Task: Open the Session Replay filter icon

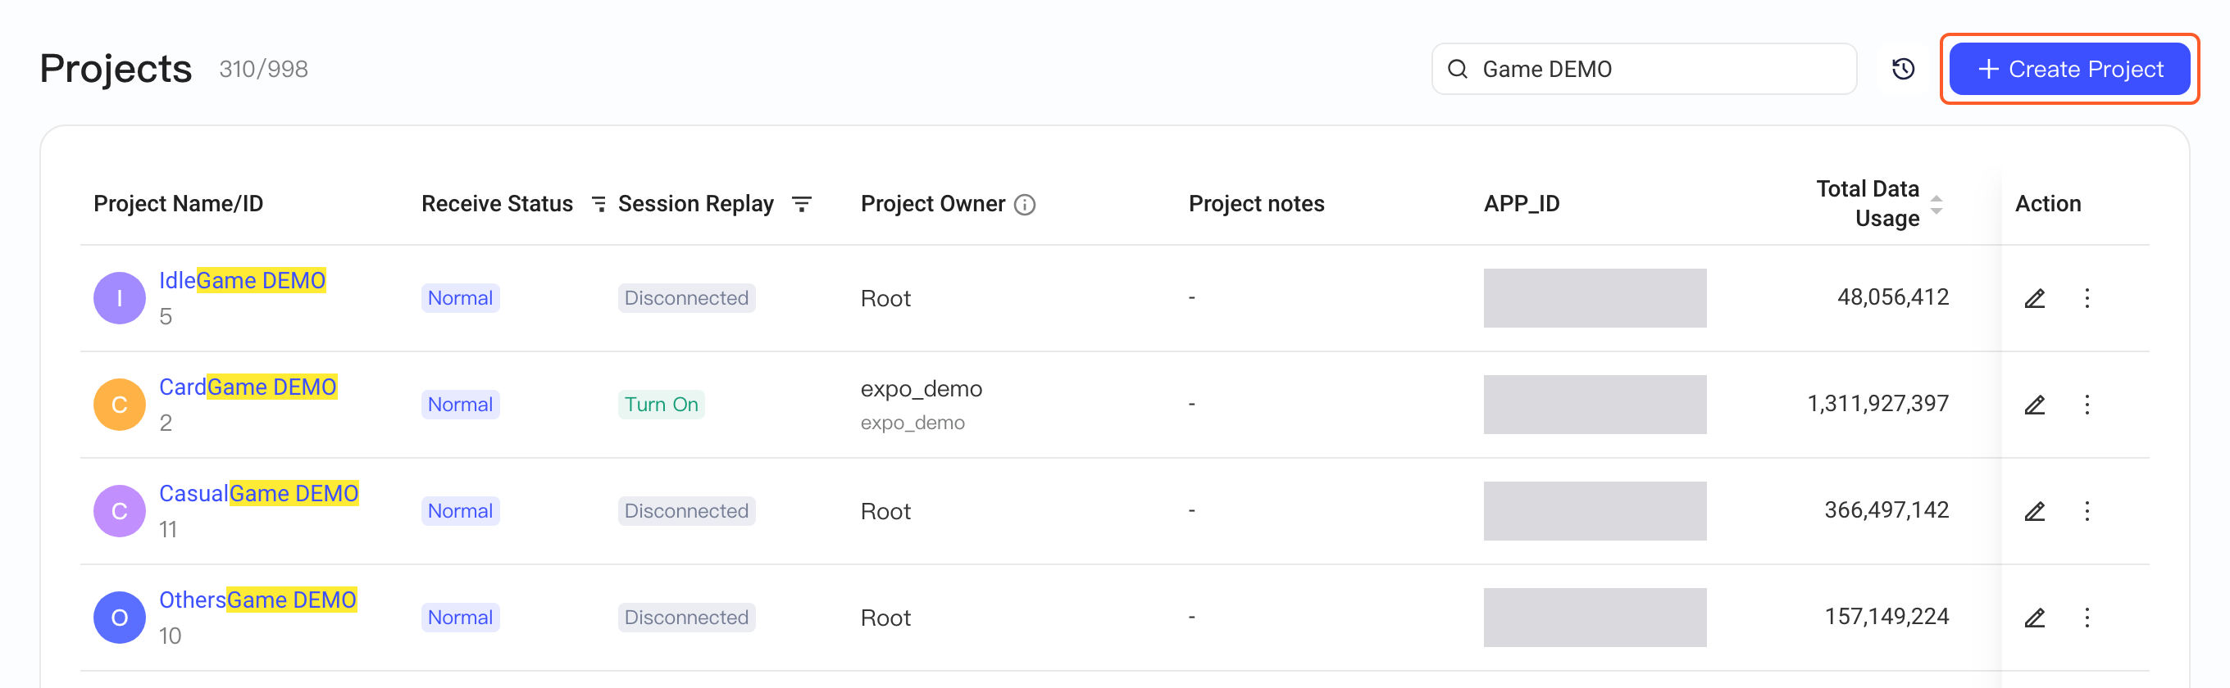Action: click(802, 204)
